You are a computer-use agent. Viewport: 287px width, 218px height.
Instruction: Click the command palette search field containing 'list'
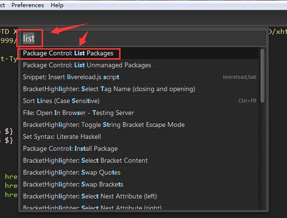pos(143,39)
